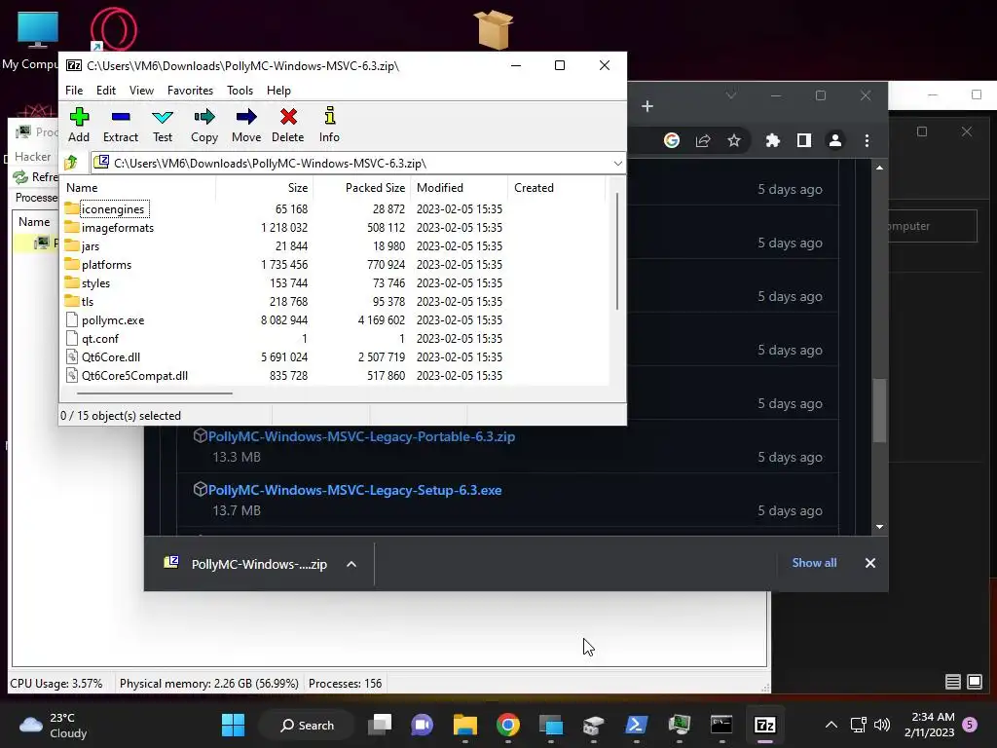Open the Help menu in 7-Zip
The height and width of the screenshot is (748, 997).
click(x=278, y=91)
